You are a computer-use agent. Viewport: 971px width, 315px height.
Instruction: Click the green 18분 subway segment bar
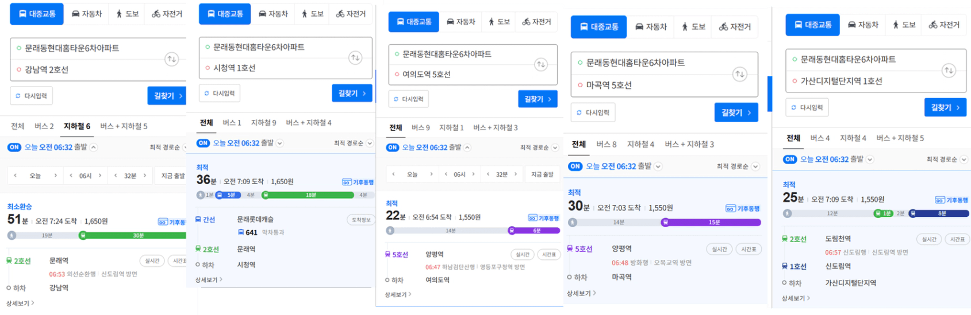click(x=308, y=195)
